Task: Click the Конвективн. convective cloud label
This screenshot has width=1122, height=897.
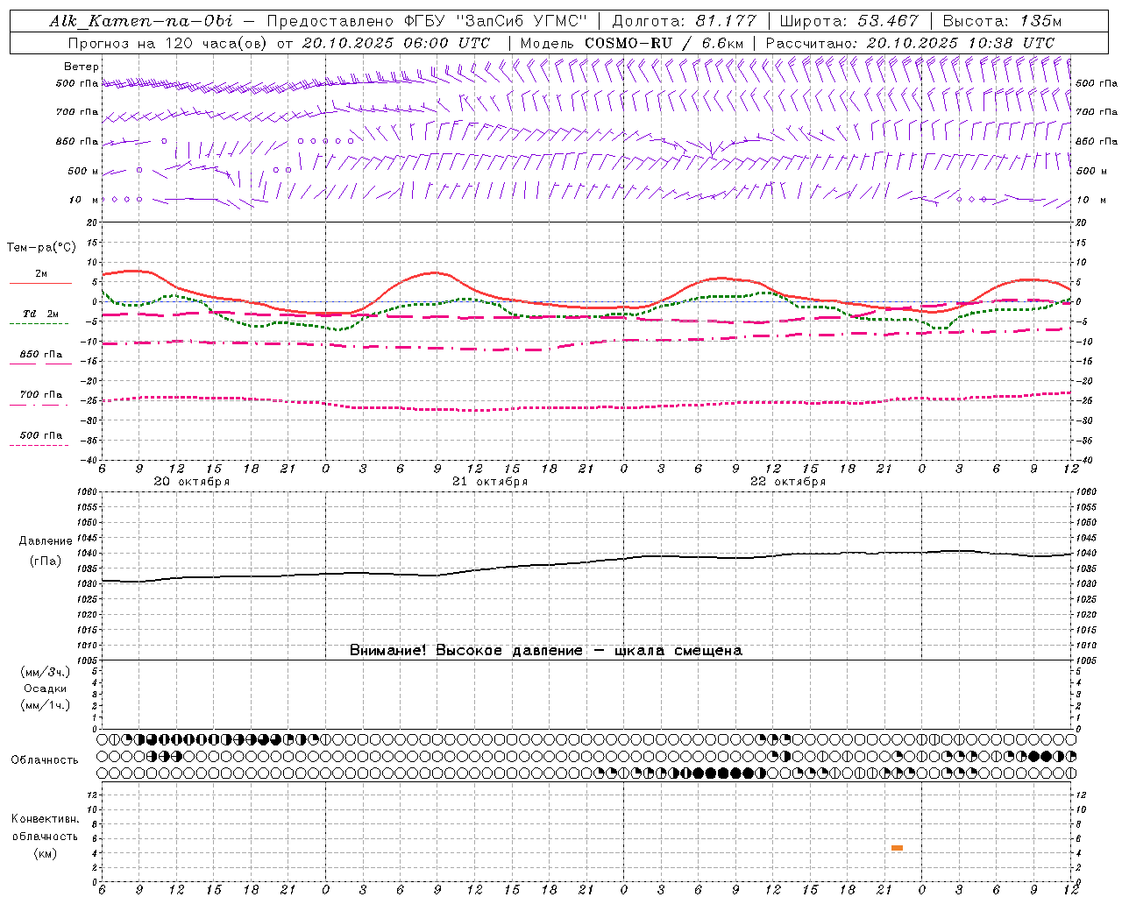Action: (46, 819)
